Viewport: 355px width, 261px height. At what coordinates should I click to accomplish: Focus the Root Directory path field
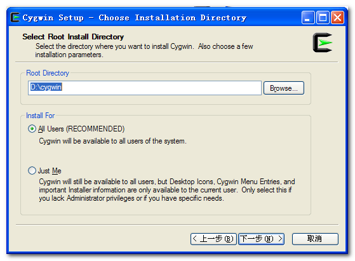pos(145,88)
